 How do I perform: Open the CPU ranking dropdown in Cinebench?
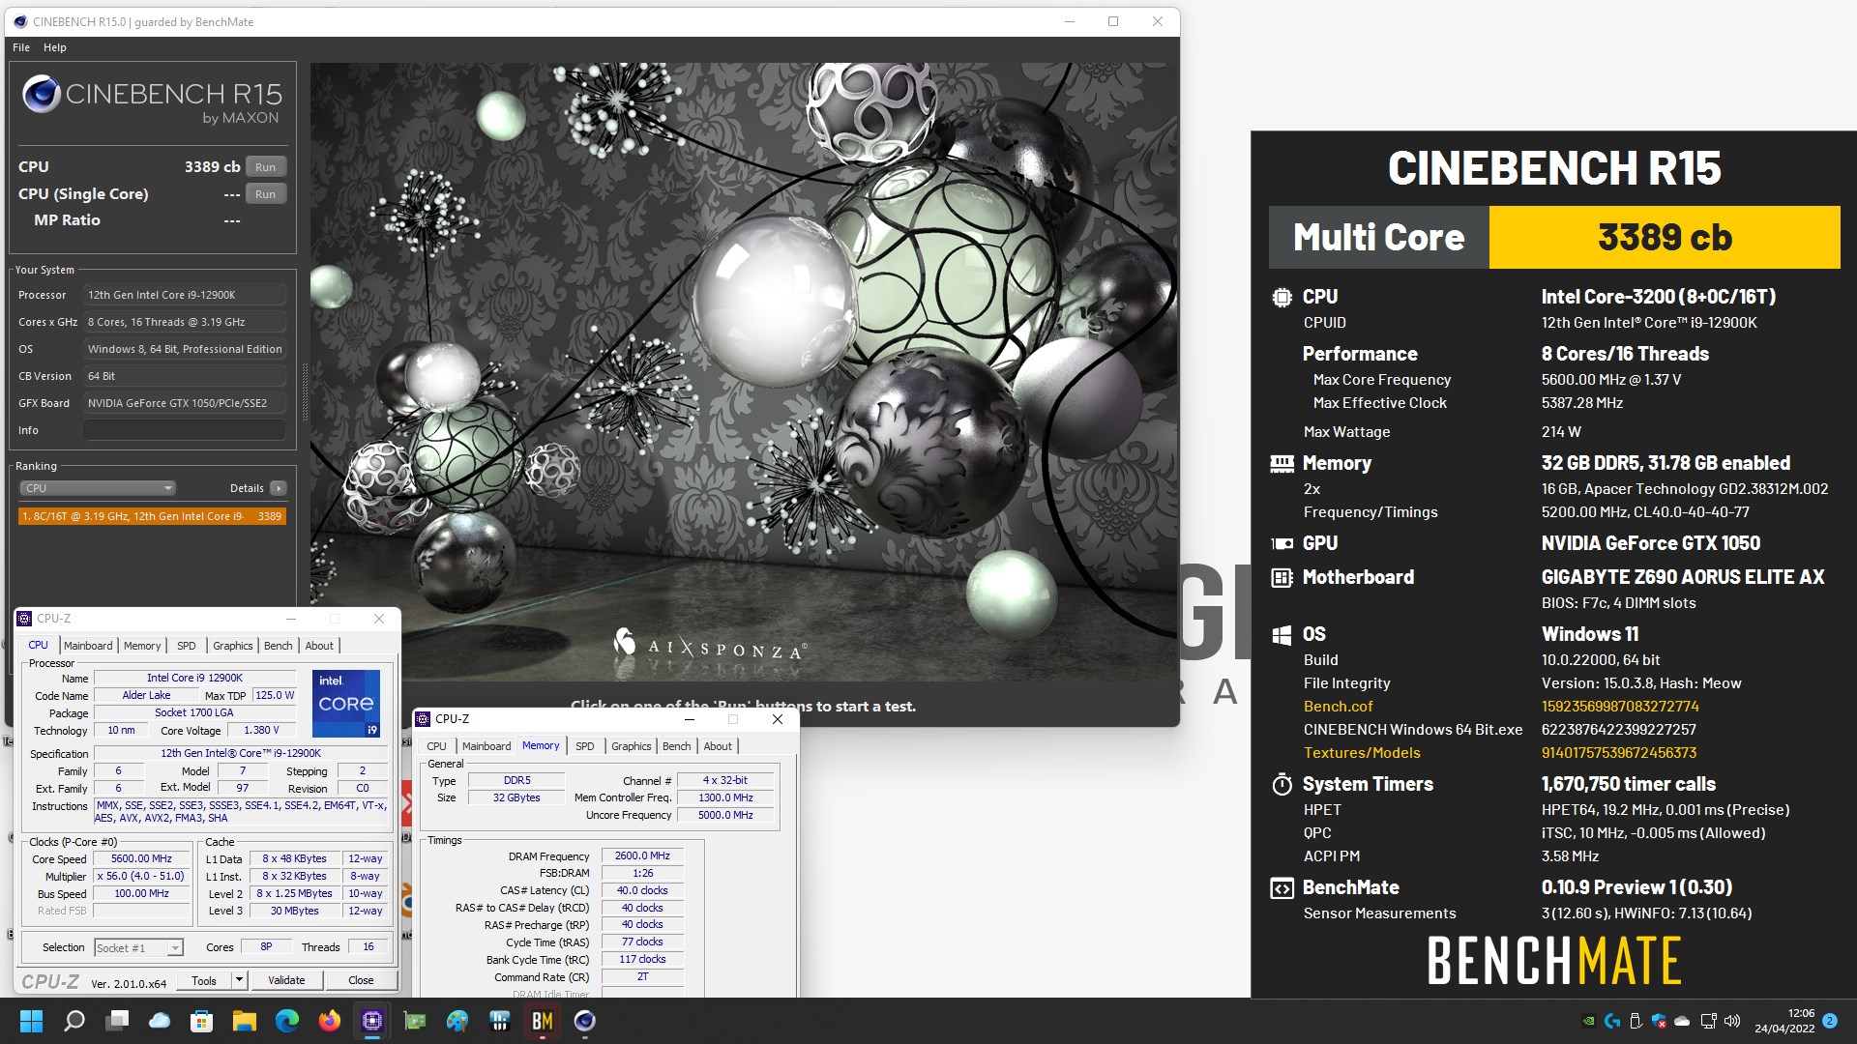(x=98, y=488)
